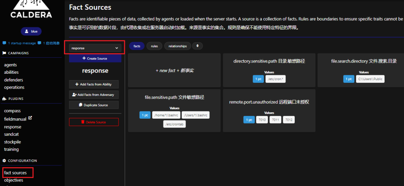The width and height of the screenshot is (404, 186).
Task: Click the Plugins puzzle icon
Action: point(4,99)
